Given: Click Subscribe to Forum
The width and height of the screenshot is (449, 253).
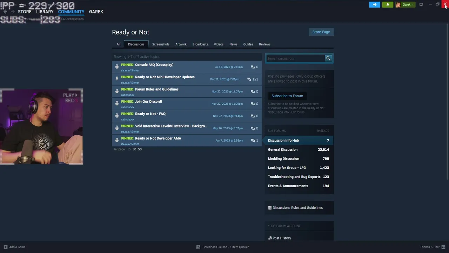Looking at the screenshot, I should coord(287,96).
